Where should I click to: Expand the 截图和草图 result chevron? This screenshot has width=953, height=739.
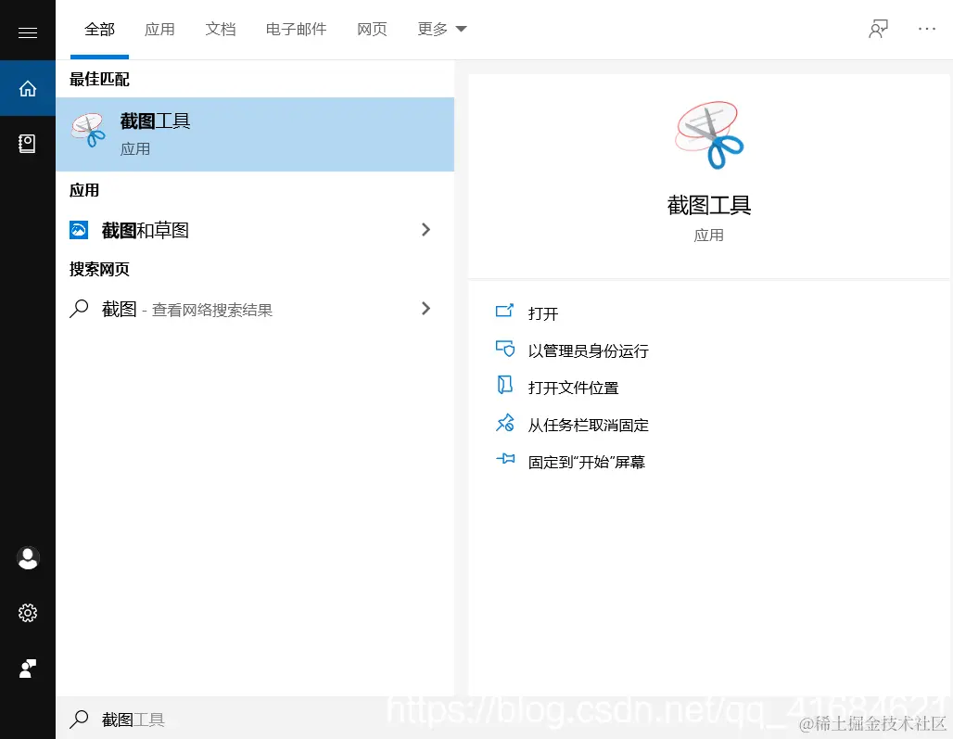click(x=426, y=229)
